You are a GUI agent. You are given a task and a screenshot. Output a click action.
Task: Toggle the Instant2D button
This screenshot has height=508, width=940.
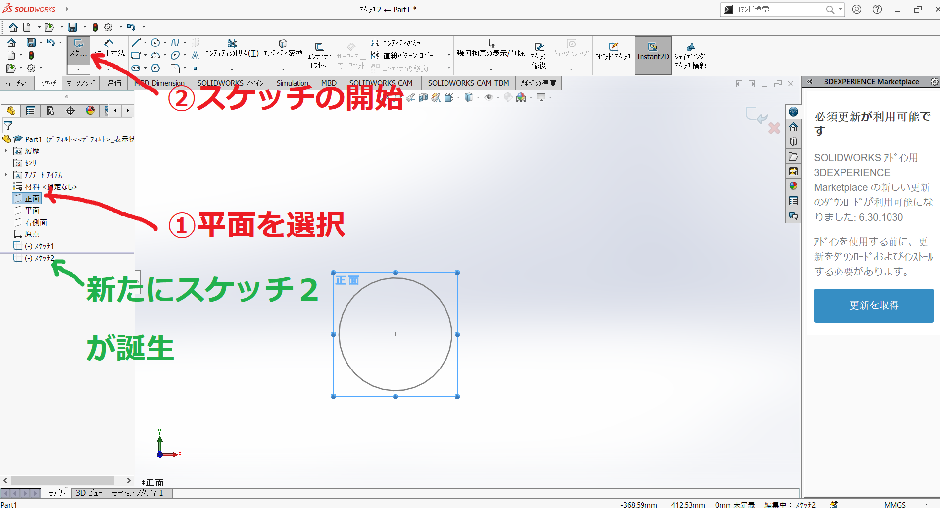click(x=653, y=55)
